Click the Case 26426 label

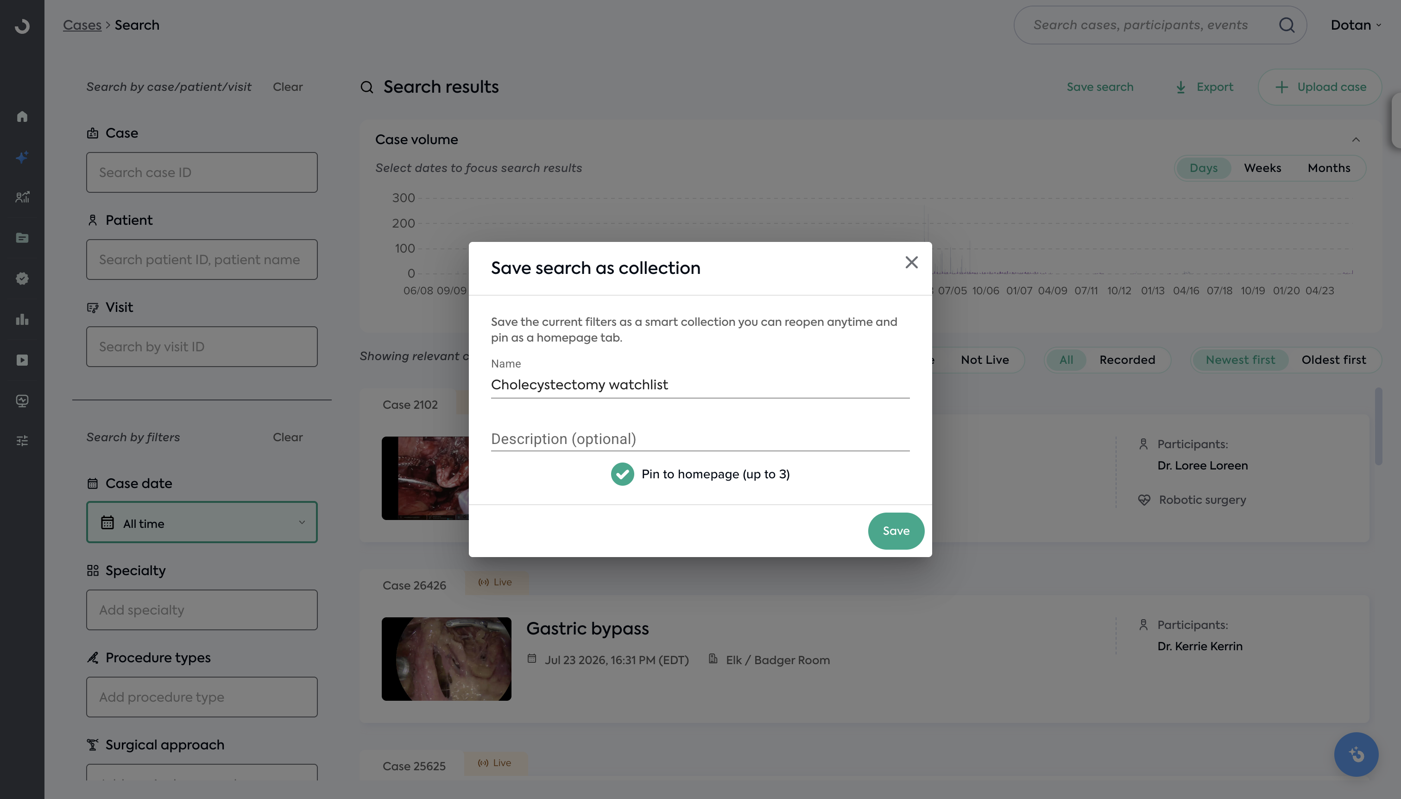pos(414,585)
